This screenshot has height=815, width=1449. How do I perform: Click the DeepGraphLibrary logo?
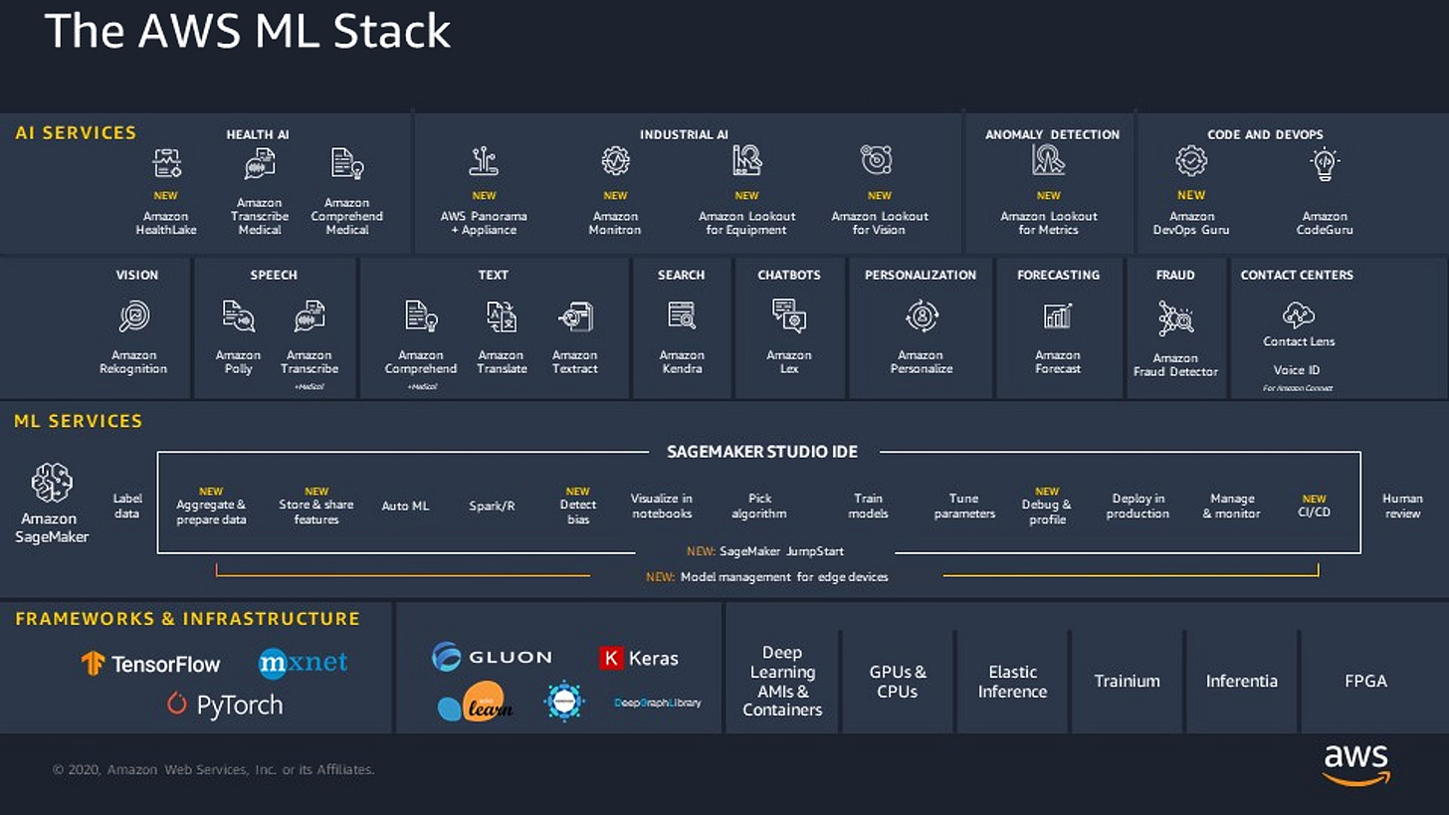(x=657, y=703)
